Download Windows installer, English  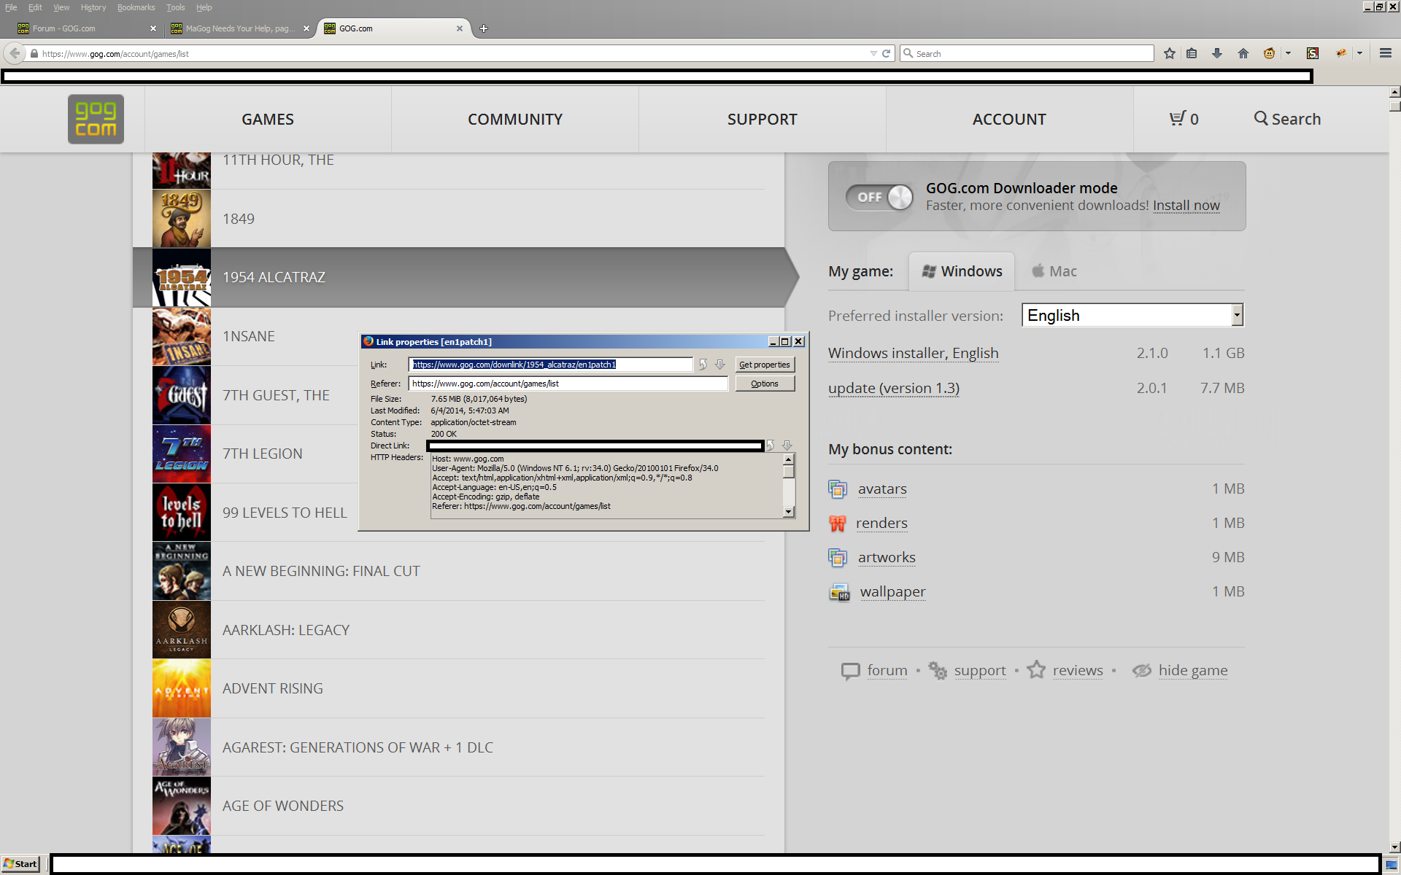click(913, 353)
